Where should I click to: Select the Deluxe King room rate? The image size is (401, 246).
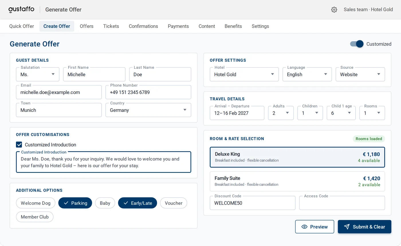297,157
